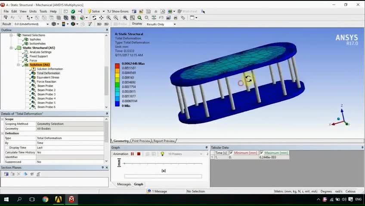This screenshot has height=206, width=365.
Task: Collapse the Static Structural (A5) node
Action: [x=11, y=48]
